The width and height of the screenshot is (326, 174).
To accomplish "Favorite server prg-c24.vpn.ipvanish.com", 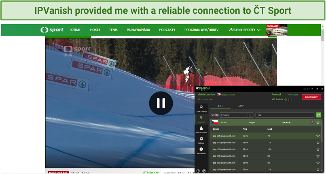I will 318,156.
